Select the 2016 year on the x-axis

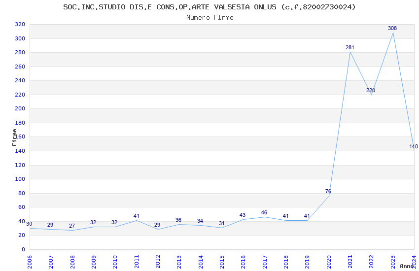coord(243,262)
